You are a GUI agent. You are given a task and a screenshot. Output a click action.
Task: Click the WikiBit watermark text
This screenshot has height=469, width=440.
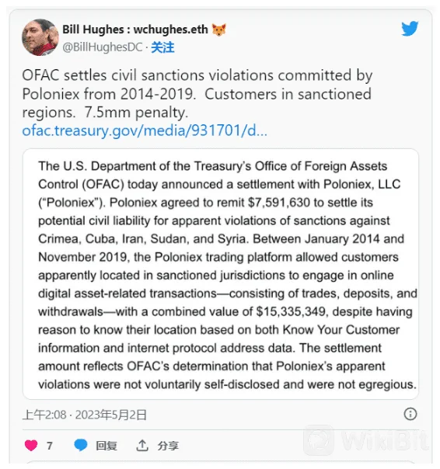[x=385, y=440]
